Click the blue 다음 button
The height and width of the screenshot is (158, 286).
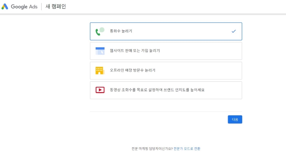(x=235, y=119)
